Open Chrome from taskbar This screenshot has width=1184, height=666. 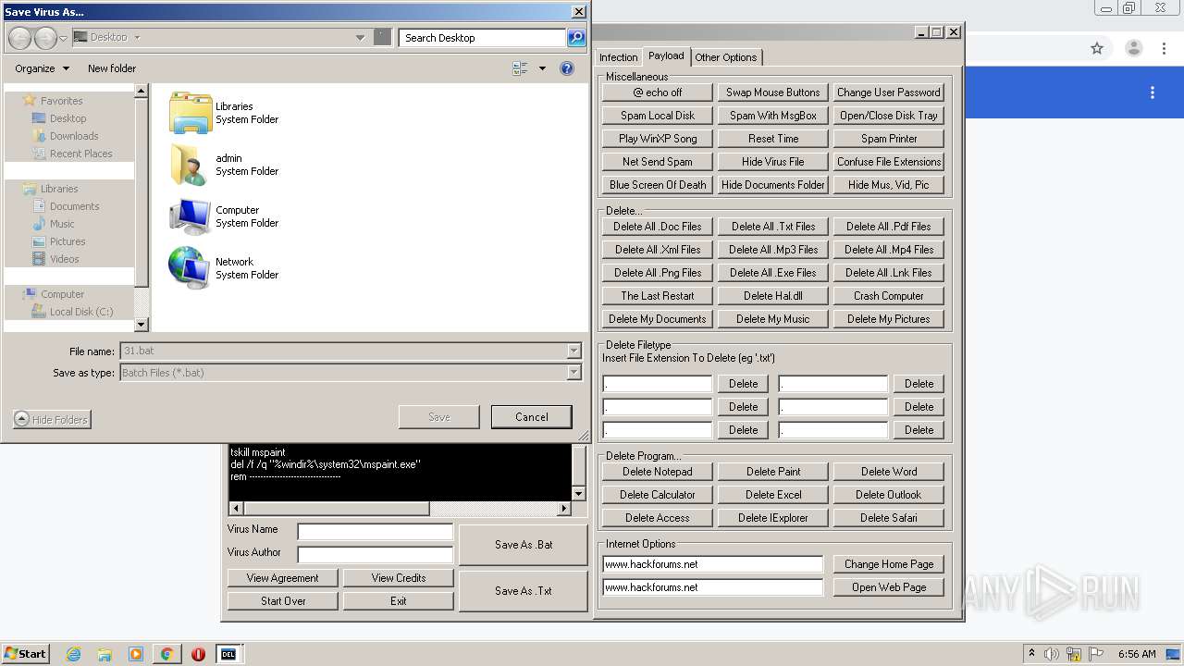166,654
